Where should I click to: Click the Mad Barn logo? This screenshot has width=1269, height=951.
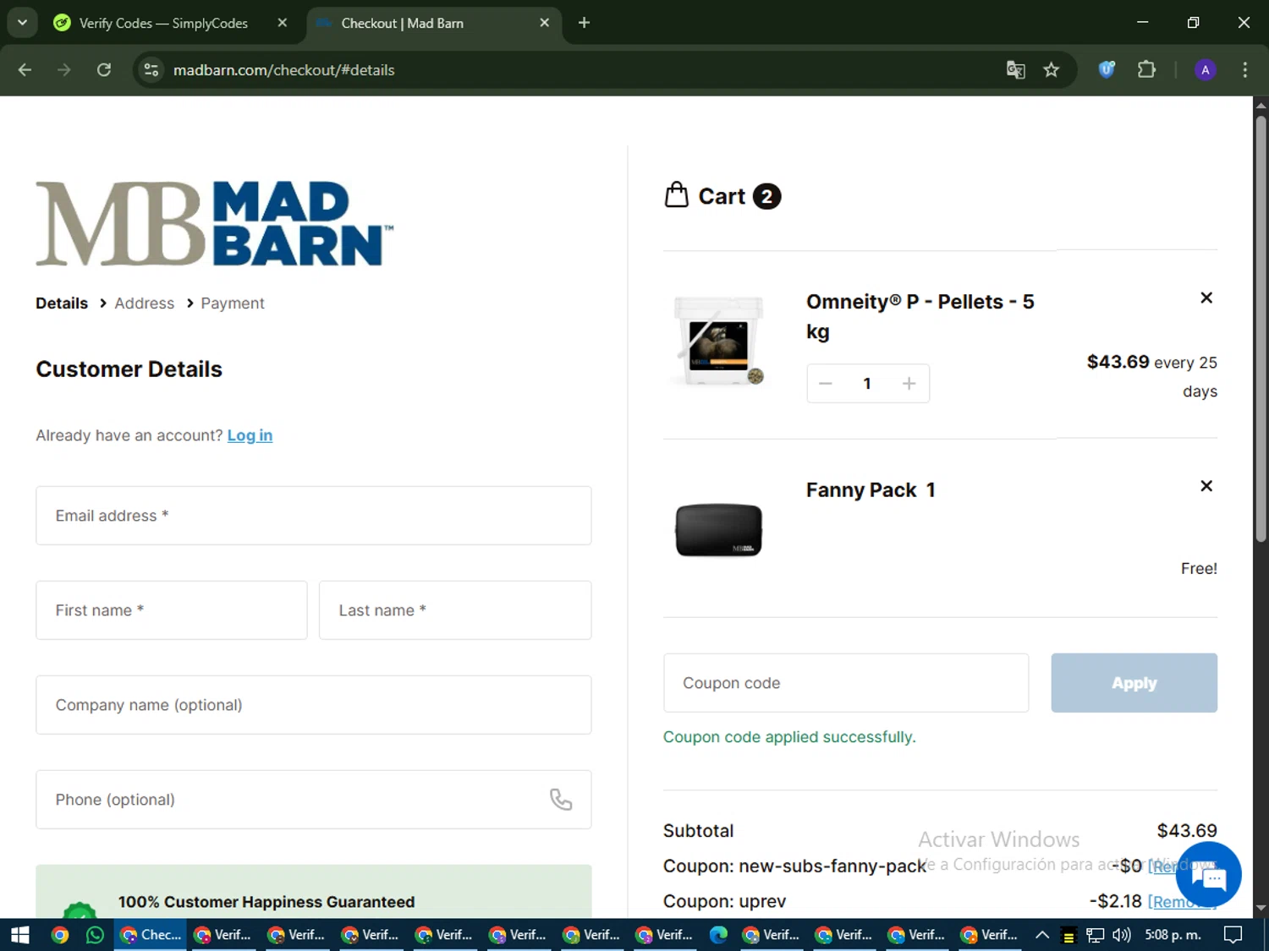pos(214,224)
